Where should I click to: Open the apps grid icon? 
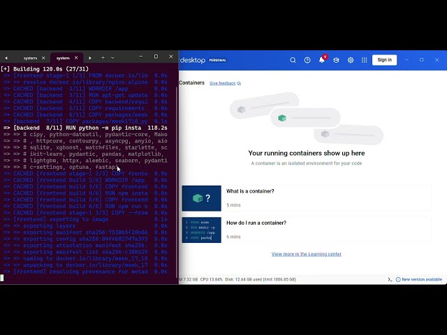coord(365,60)
